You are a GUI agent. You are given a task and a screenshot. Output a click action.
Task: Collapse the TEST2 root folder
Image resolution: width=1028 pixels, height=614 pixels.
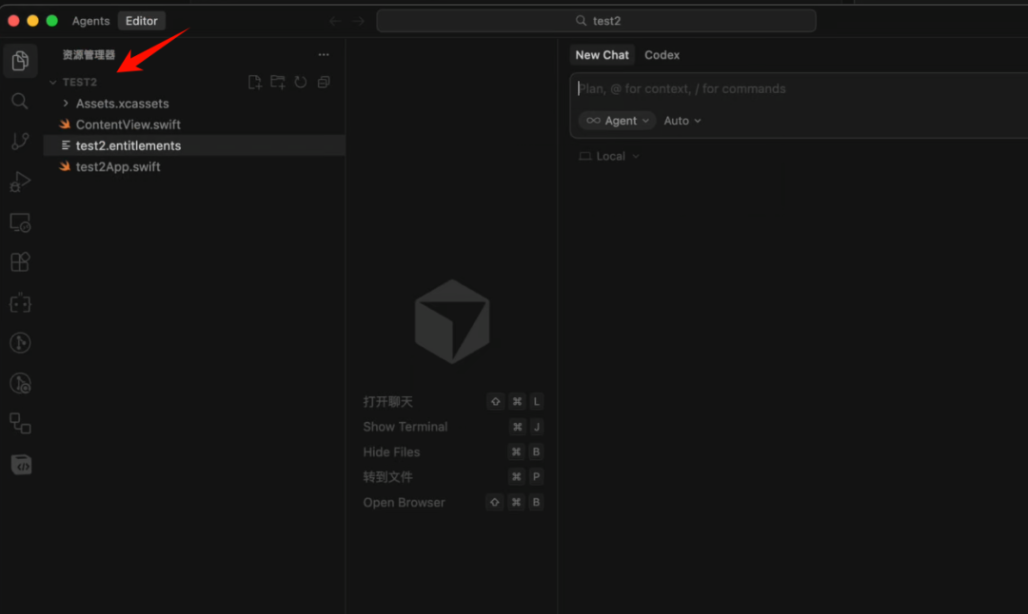pyautogui.click(x=53, y=83)
